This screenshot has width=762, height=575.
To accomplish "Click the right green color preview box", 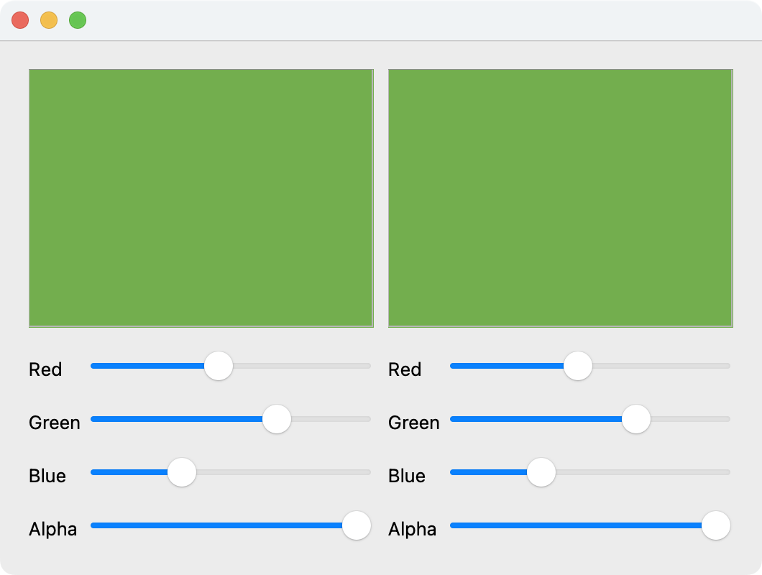I will (560, 198).
